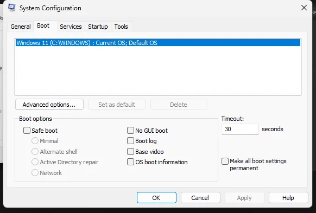
Task: Switch to the General tab
Action: pos(21,27)
